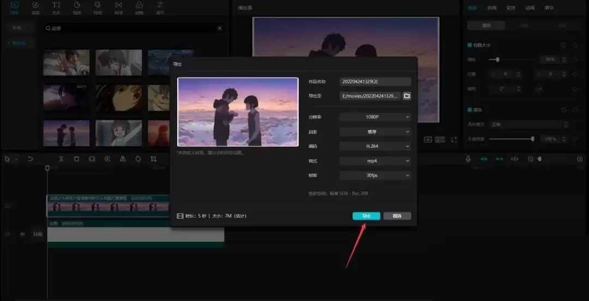Image resolution: width=589 pixels, height=301 pixels.
Task: Open the Effects tab icon
Action: pos(98,5)
